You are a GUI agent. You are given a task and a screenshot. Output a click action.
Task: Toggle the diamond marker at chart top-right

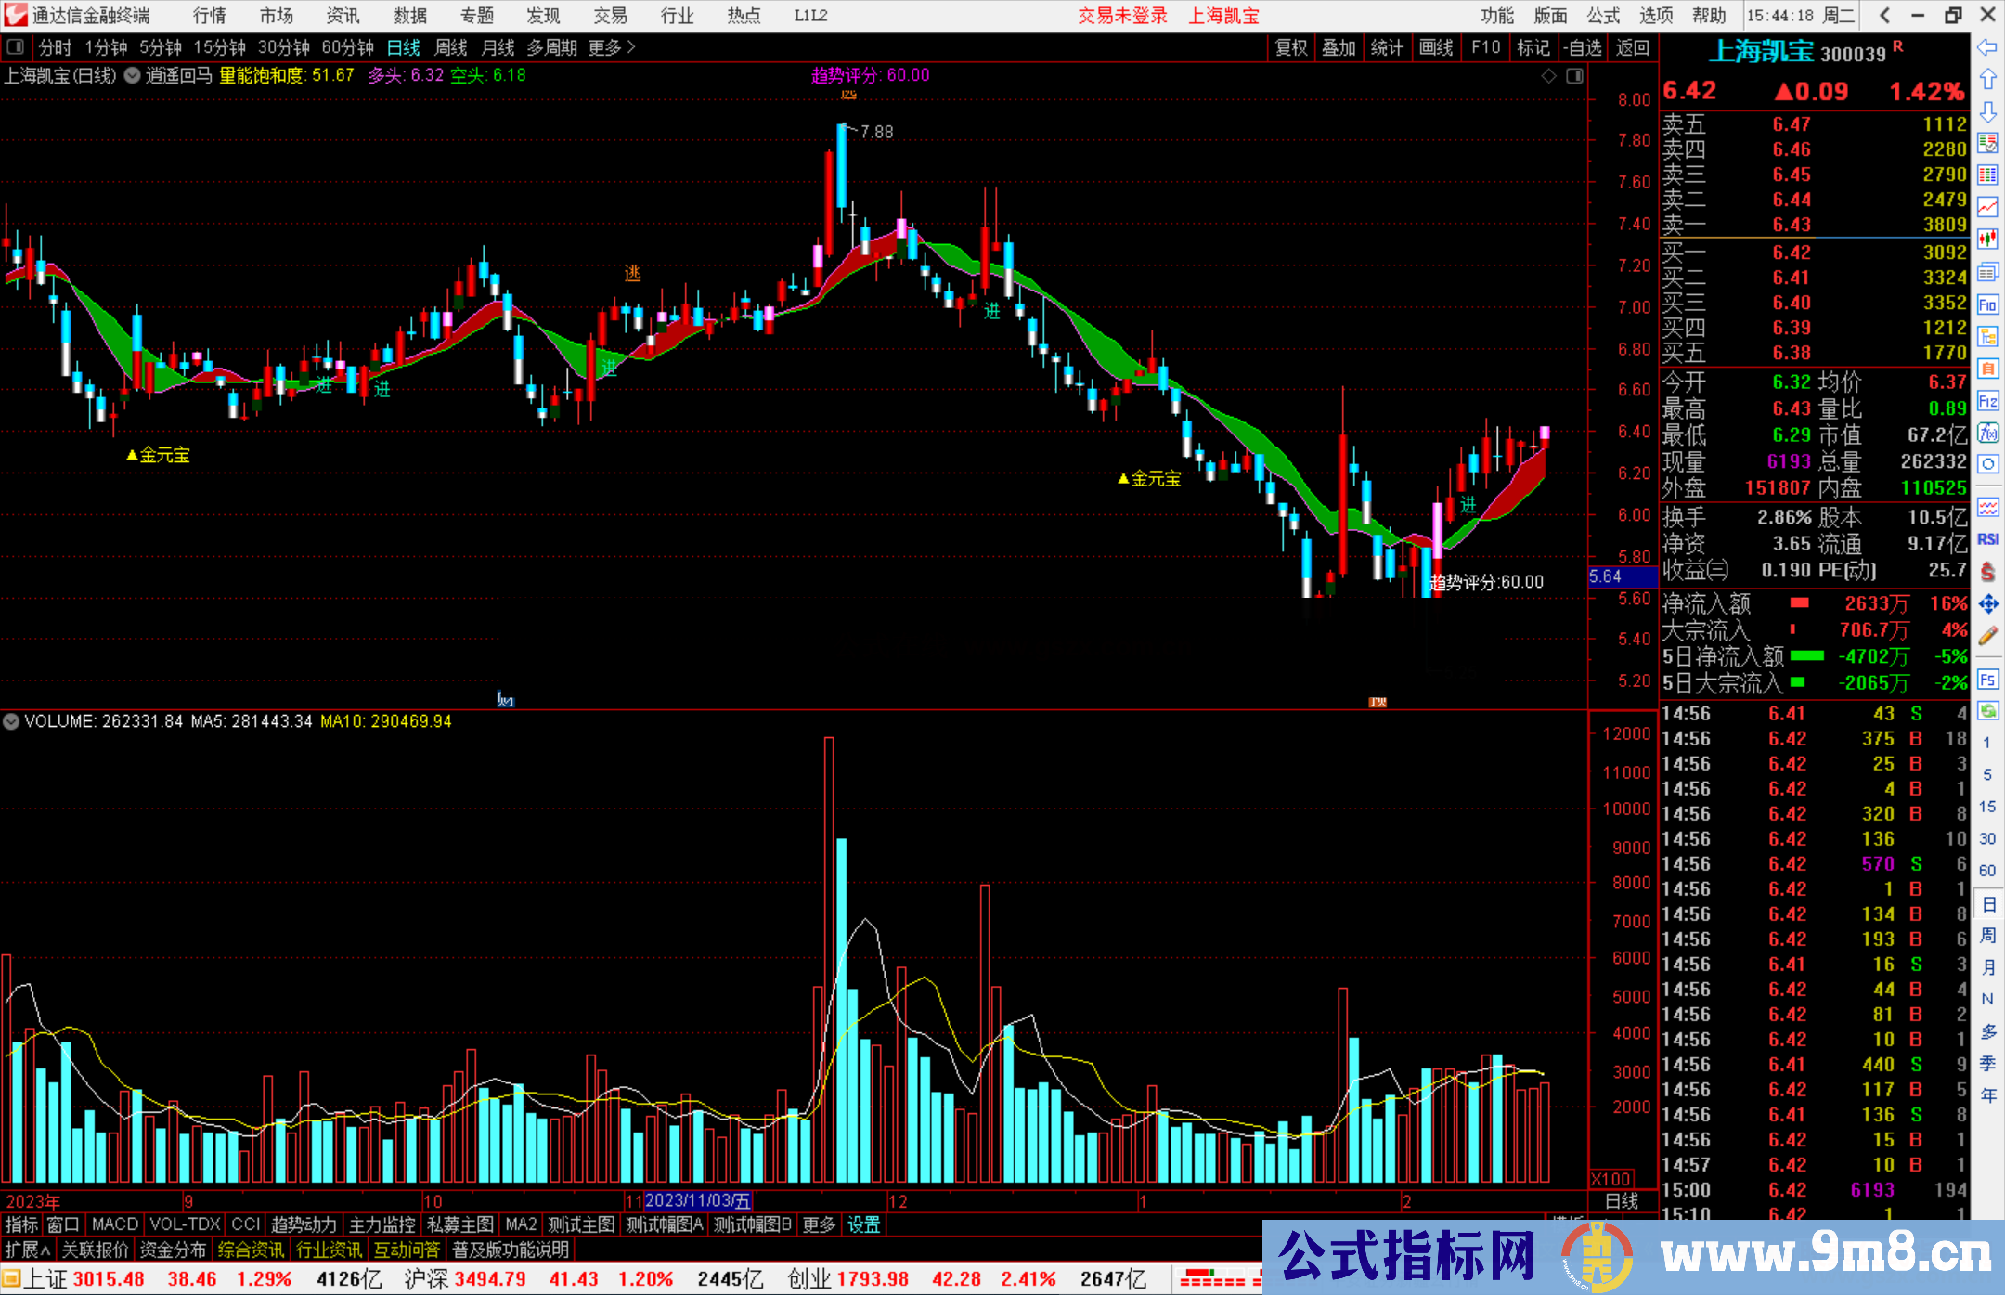click(1548, 76)
